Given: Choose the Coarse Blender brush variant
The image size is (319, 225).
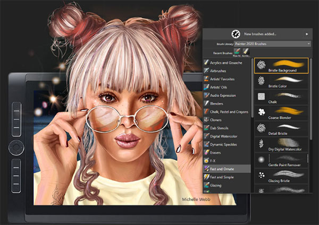Looking at the screenshot, I should (x=281, y=113).
